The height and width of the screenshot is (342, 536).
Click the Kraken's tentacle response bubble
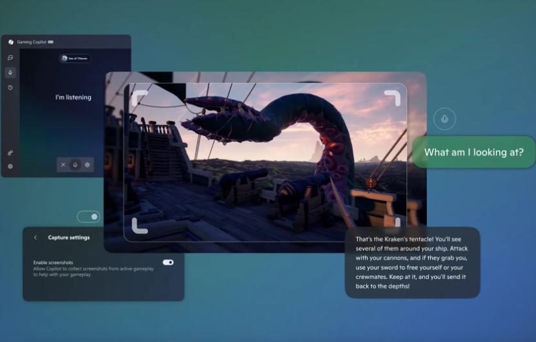[412, 262]
